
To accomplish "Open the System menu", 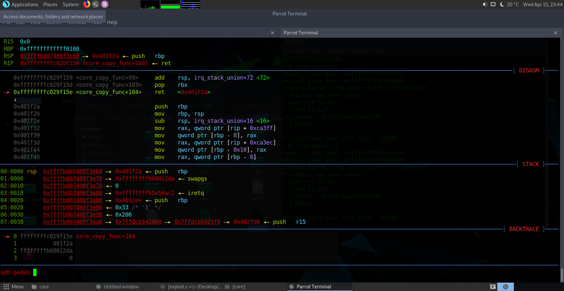I will 71,5.
